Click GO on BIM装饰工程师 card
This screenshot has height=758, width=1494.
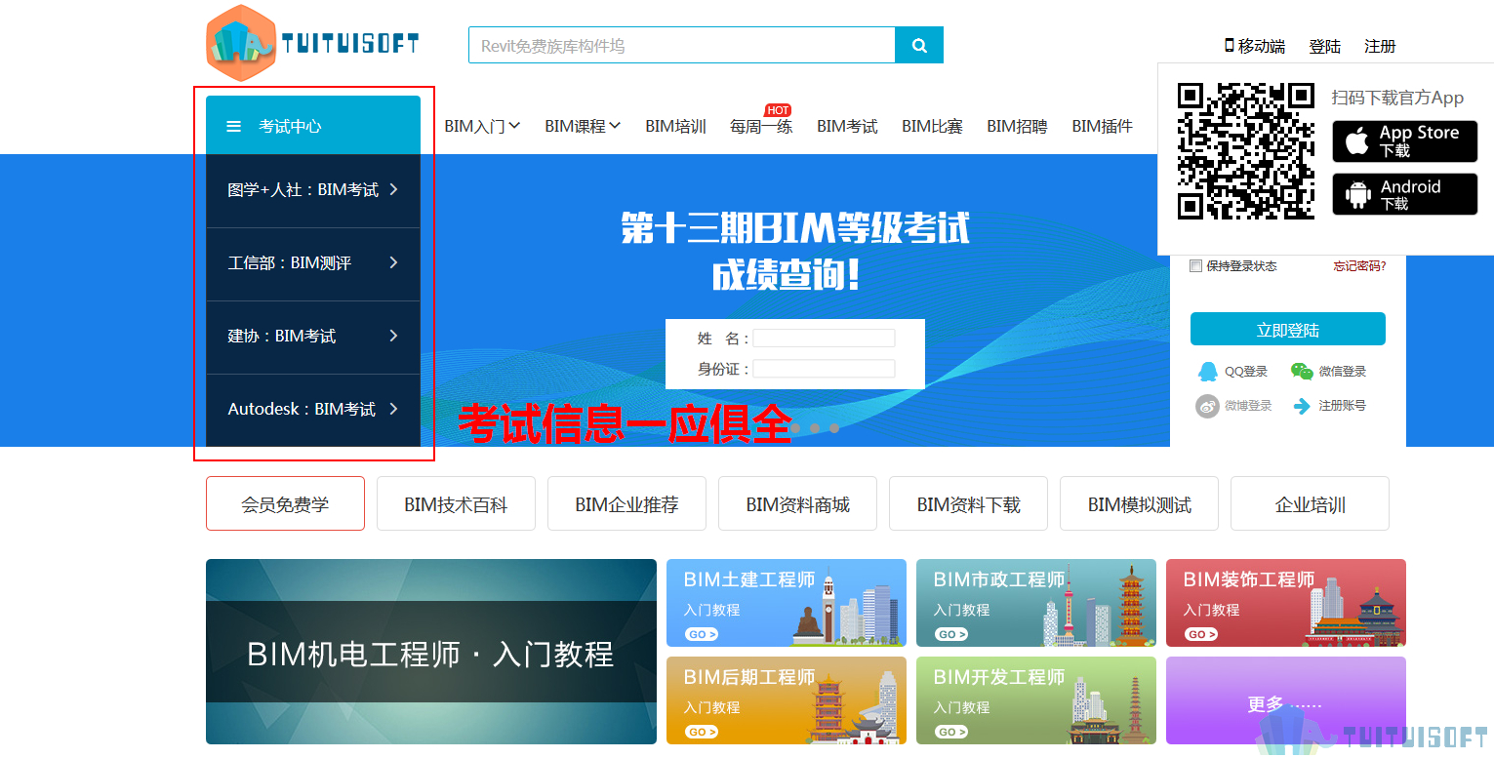point(1201,634)
